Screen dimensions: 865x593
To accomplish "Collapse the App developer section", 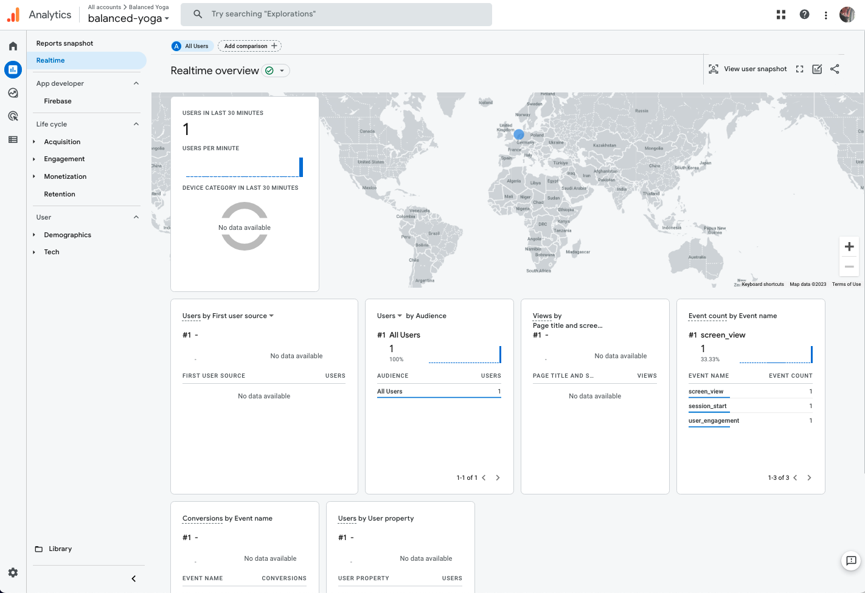I will point(136,83).
